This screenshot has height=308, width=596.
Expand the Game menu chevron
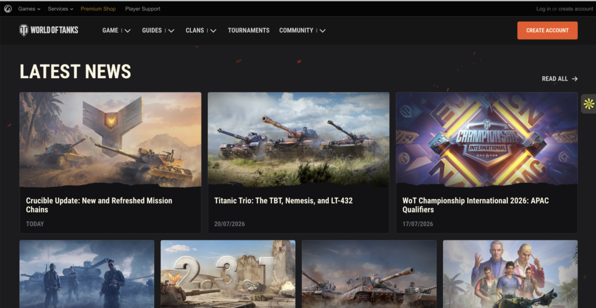(x=127, y=31)
